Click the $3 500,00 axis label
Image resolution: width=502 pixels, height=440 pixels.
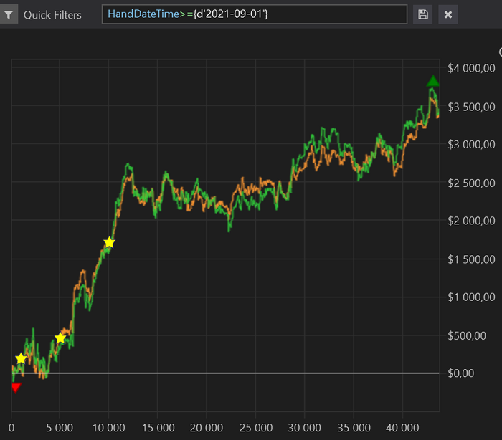pyautogui.click(x=471, y=107)
